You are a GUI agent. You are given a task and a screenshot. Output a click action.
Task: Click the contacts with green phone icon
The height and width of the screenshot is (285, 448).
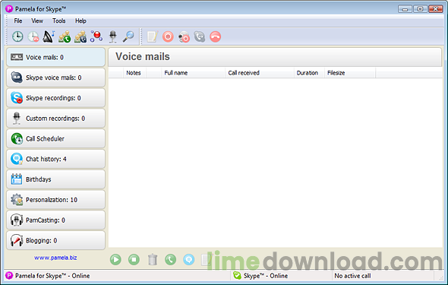[65, 37]
